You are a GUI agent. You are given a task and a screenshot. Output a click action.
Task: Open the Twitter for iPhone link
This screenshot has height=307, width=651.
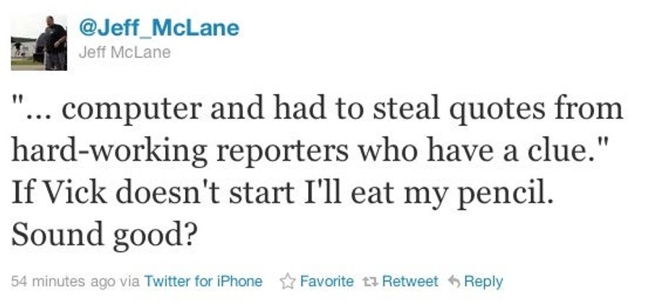203,281
